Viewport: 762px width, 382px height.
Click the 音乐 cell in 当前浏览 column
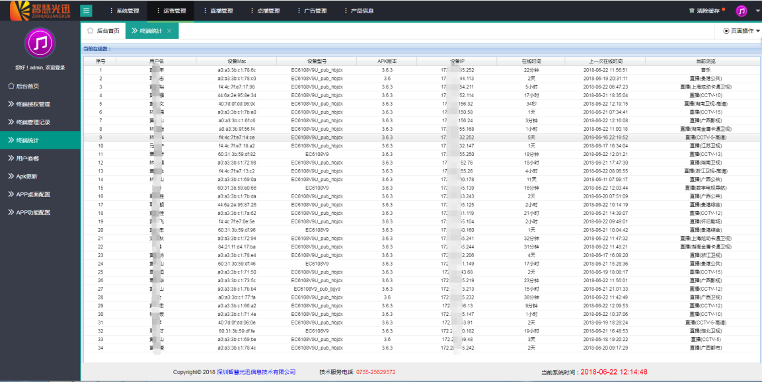point(705,70)
